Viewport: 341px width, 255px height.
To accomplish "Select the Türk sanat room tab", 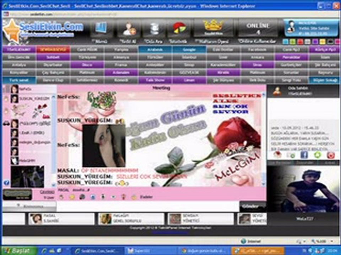I will pyautogui.click(x=19, y=80).
